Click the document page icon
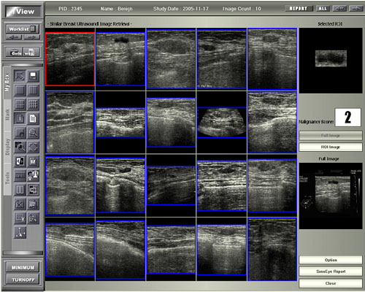365x292 pixels. pyautogui.click(x=33, y=119)
